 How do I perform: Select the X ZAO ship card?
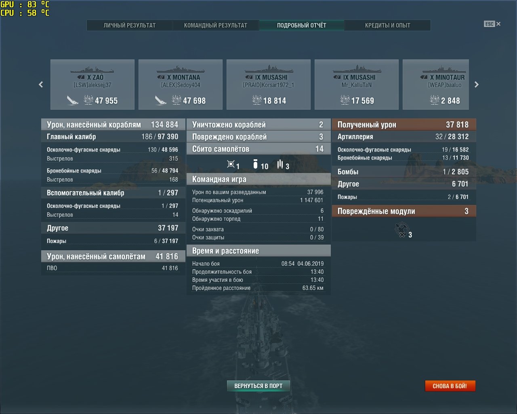click(x=92, y=84)
